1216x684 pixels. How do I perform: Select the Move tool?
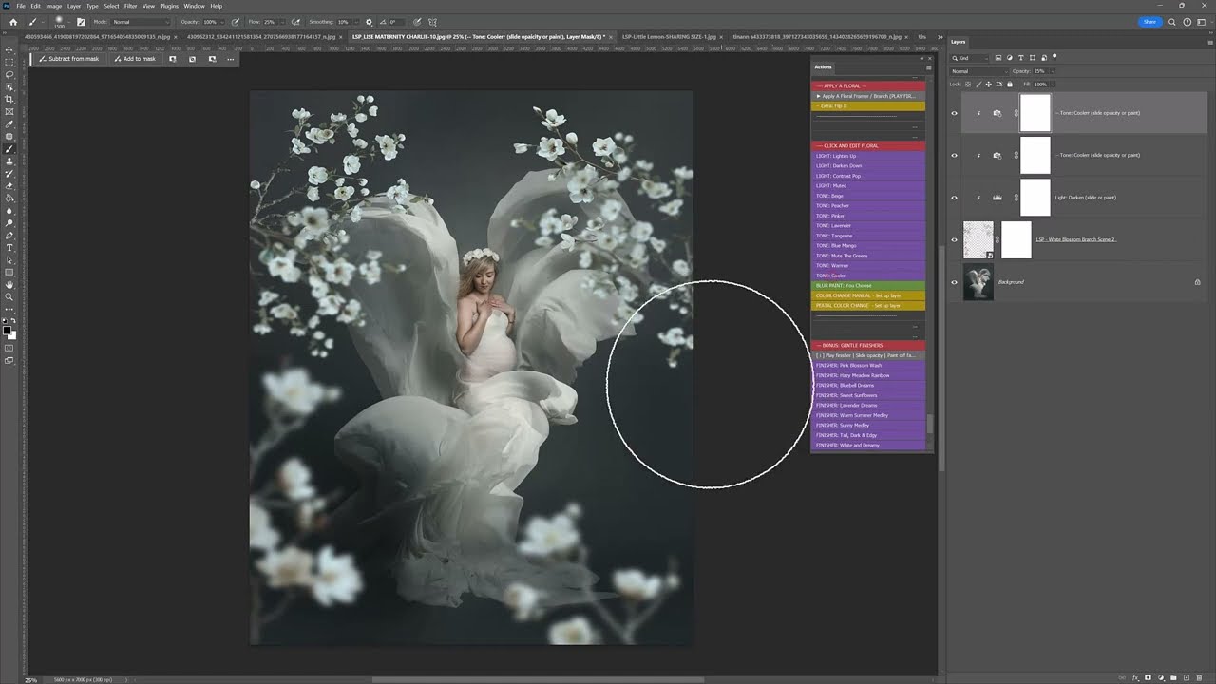point(9,49)
